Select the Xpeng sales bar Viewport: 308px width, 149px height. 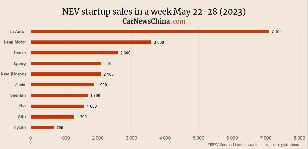[x=66, y=64]
